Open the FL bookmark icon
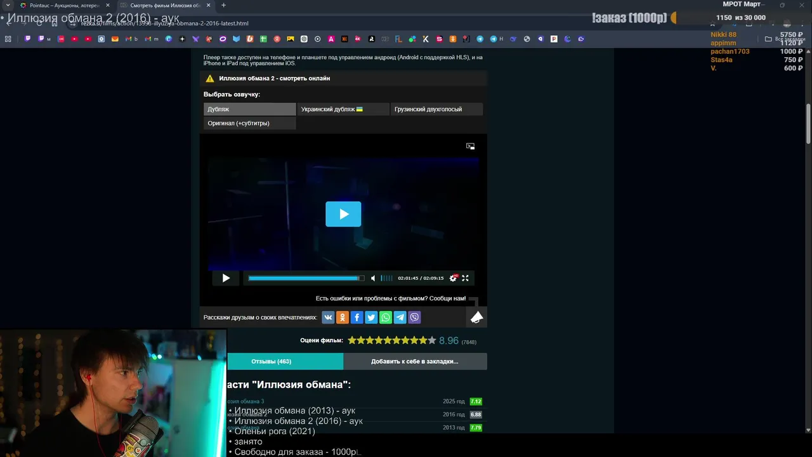812x457 pixels. coord(398,39)
